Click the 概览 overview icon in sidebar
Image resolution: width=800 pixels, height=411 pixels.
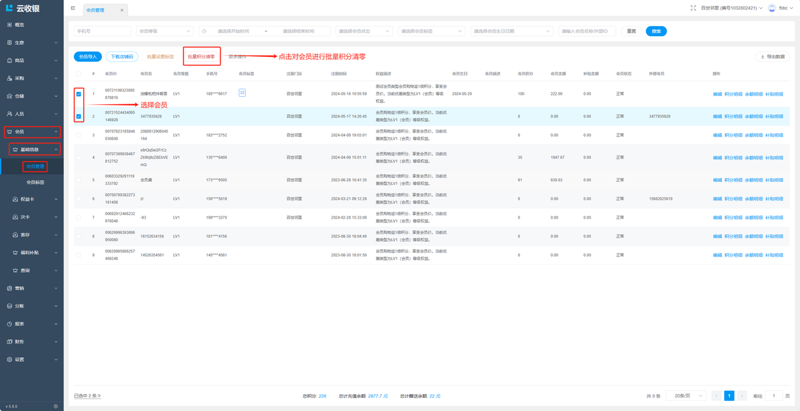click(x=9, y=25)
